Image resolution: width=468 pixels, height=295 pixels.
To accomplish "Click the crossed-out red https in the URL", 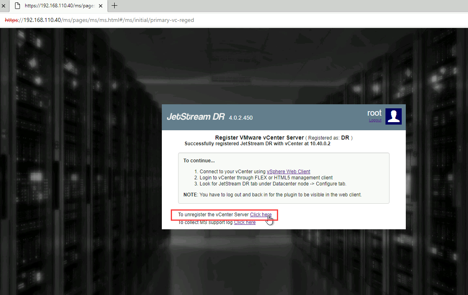I will click(11, 20).
